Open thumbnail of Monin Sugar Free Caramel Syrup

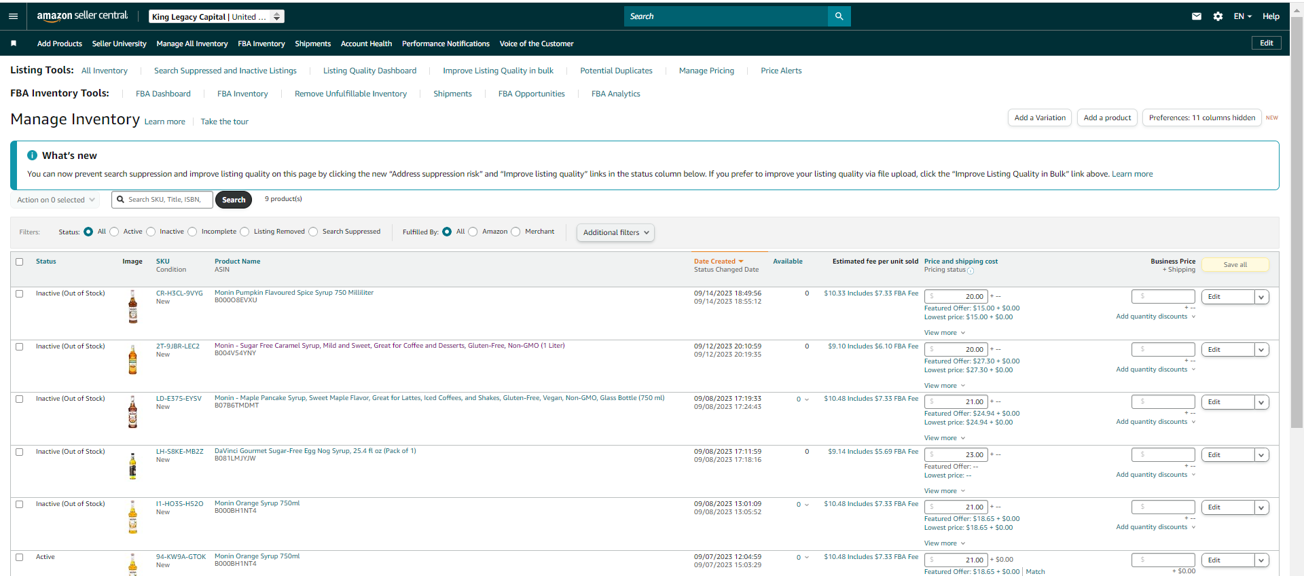pos(132,359)
